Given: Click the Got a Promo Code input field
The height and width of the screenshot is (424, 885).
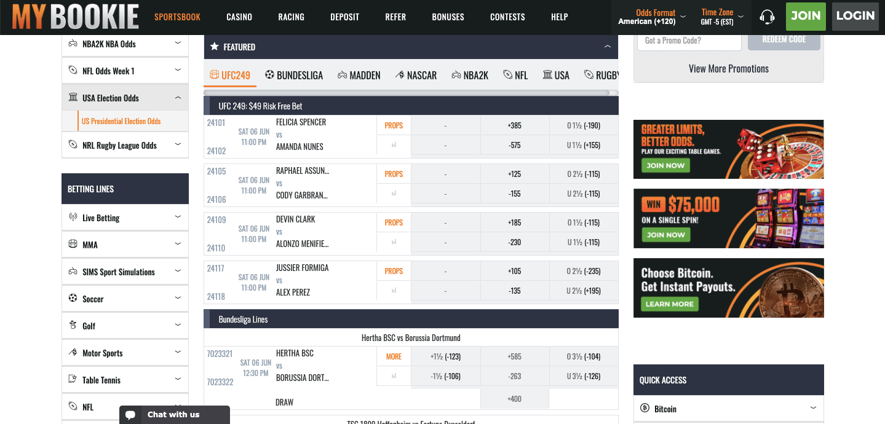Looking at the screenshot, I should (x=689, y=40).
